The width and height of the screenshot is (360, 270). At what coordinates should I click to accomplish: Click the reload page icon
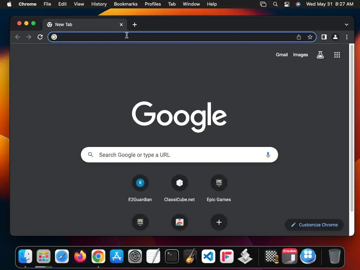coord(40,37)
